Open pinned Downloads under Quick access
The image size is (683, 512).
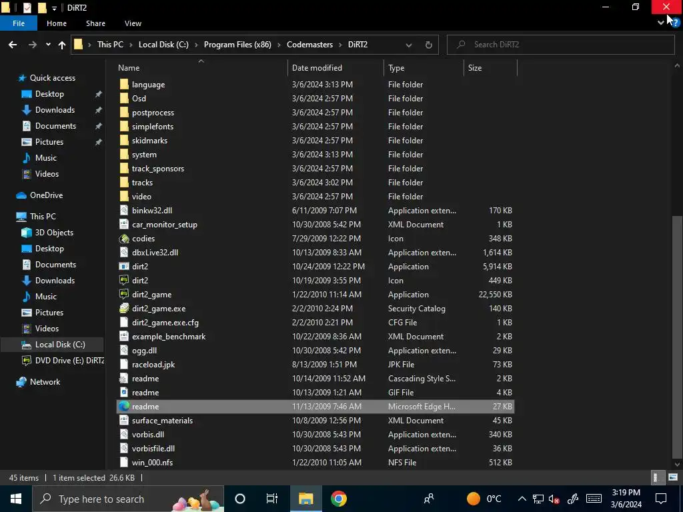55,110
